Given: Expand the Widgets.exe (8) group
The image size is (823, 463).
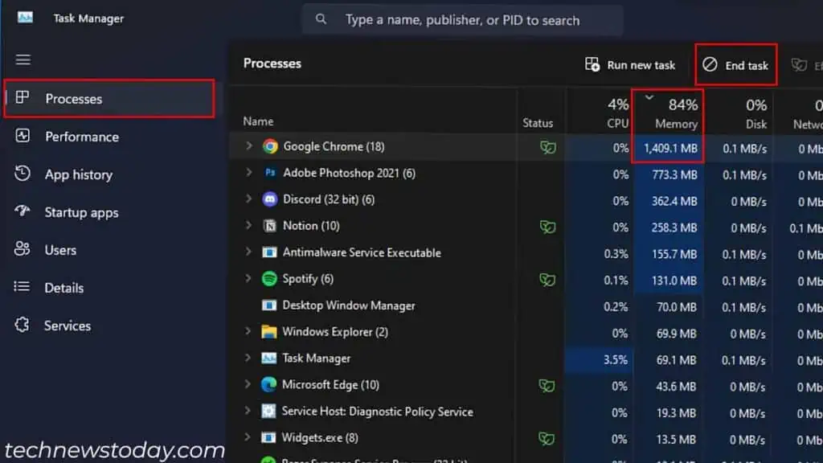Looking at the screenshot, I should coord(248,436).
